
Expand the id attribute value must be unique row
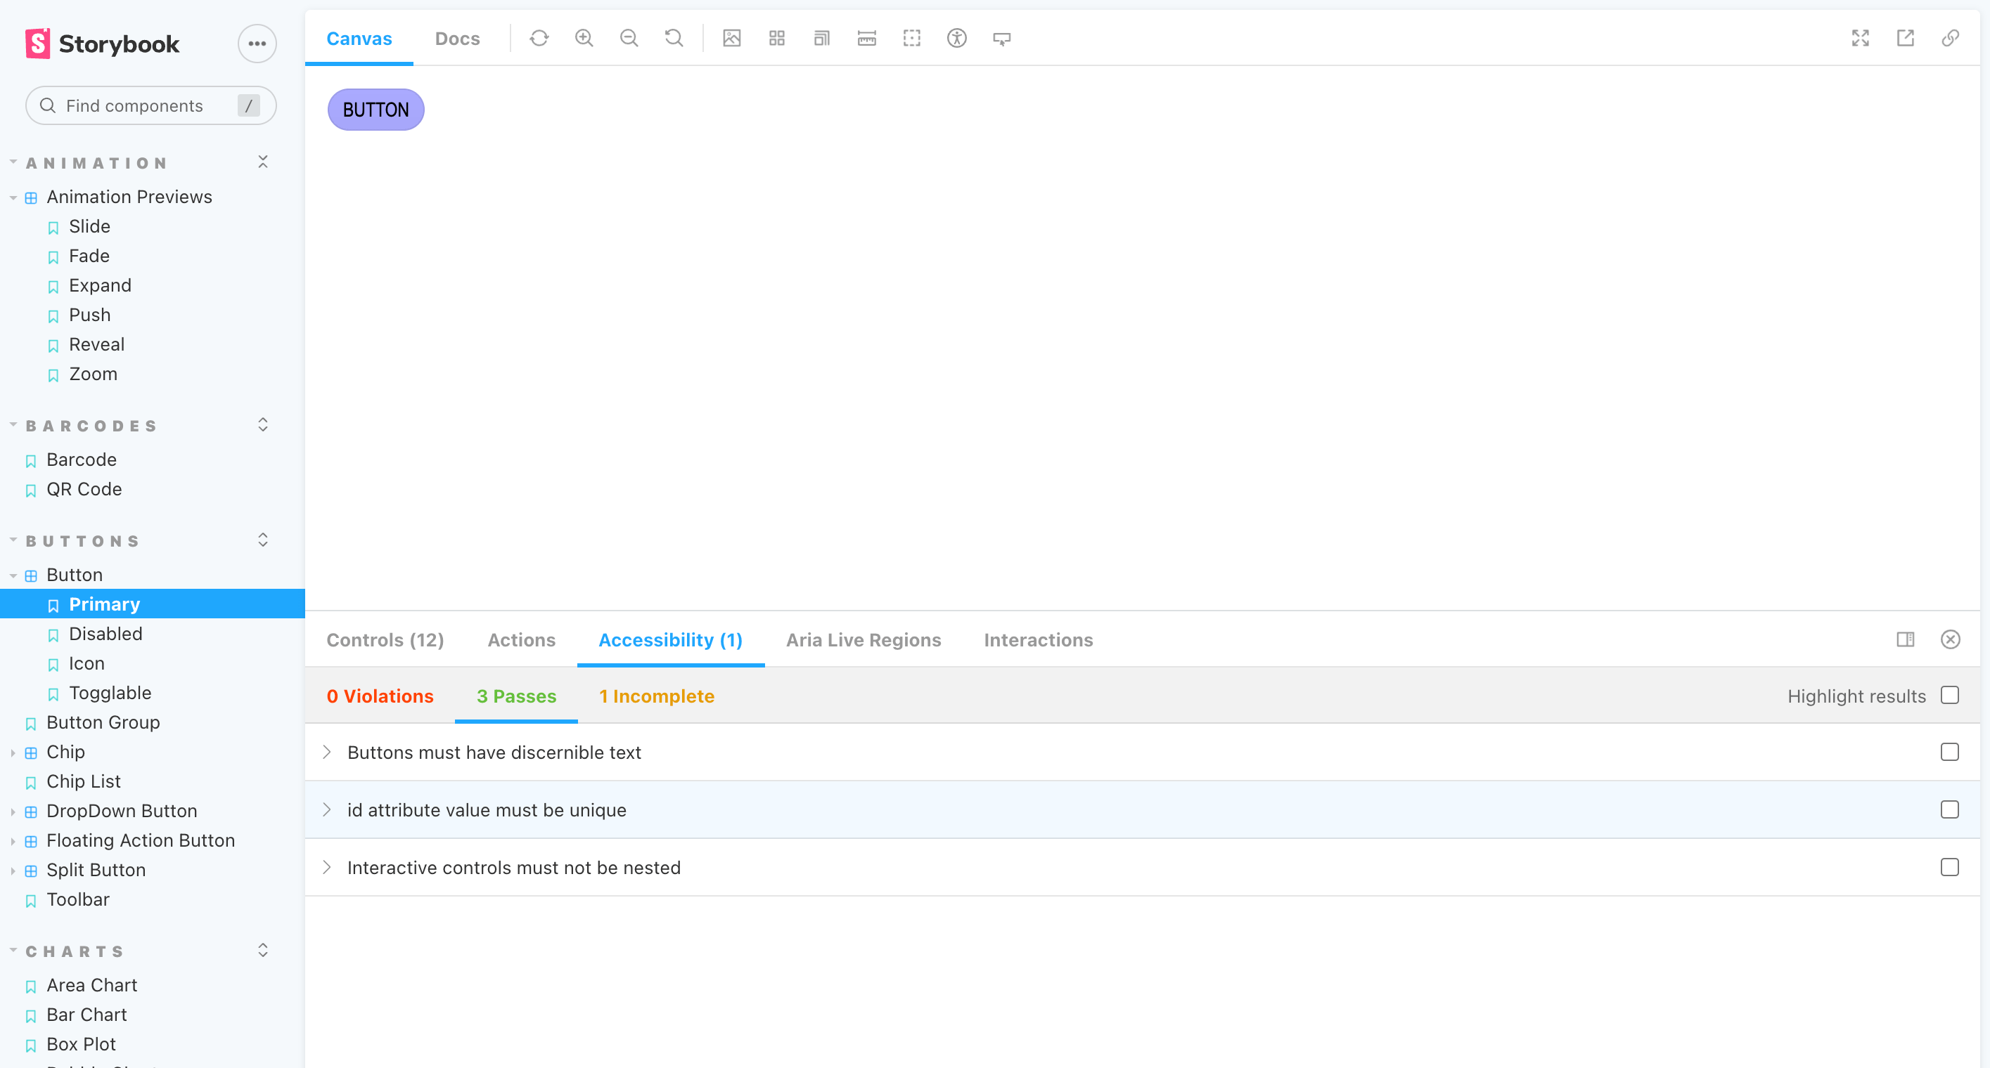pos(326,809)
